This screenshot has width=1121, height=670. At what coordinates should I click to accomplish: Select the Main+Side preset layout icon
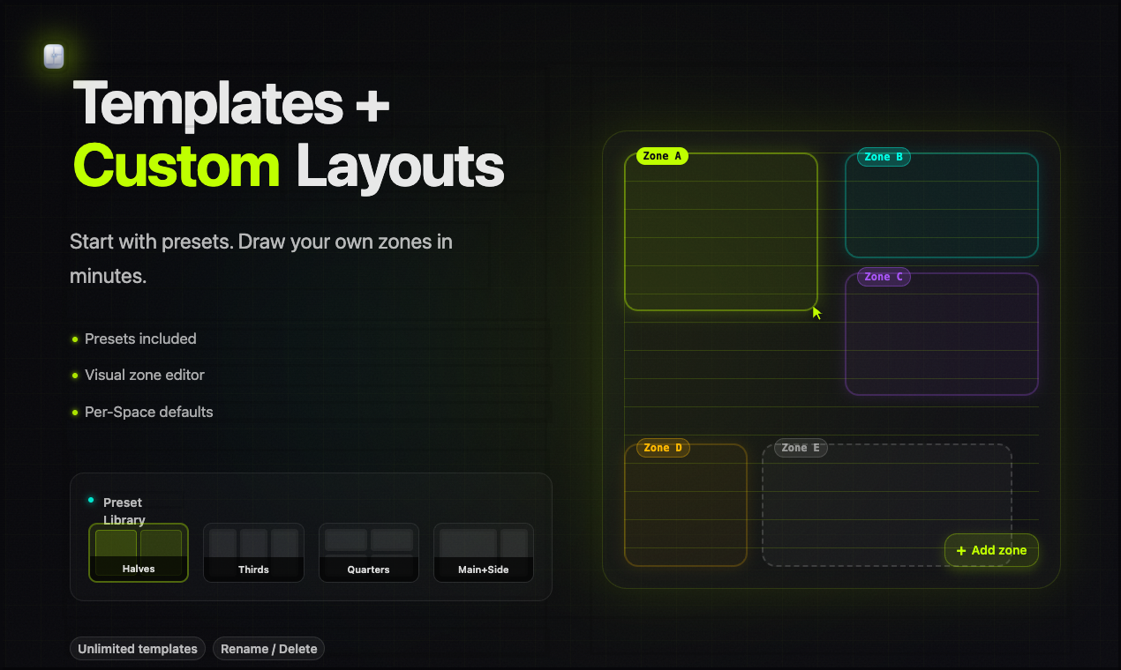click(x=483, y=552)
